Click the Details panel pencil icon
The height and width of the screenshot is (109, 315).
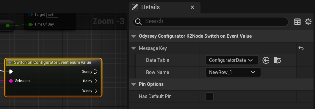coord(135,7)
